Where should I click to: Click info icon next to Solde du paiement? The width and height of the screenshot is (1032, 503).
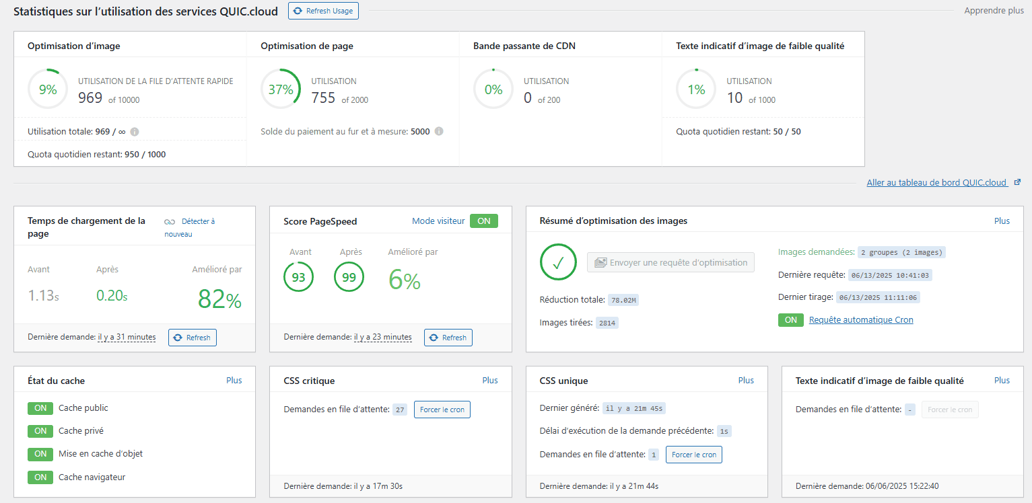(x=439, y=132)
